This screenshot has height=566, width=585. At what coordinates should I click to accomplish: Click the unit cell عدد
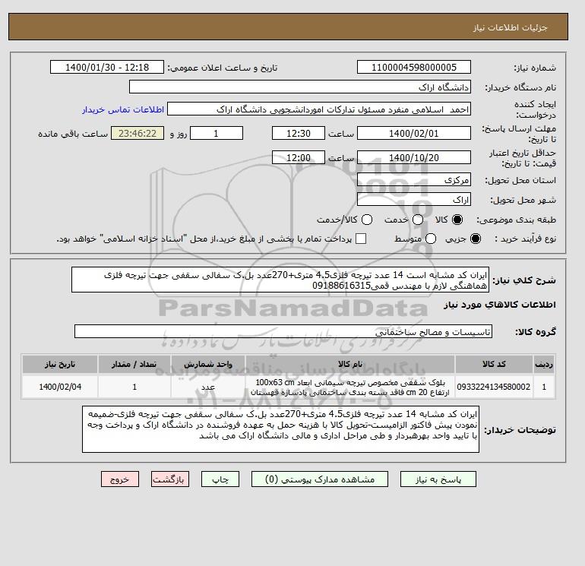(x=208, y=387)
